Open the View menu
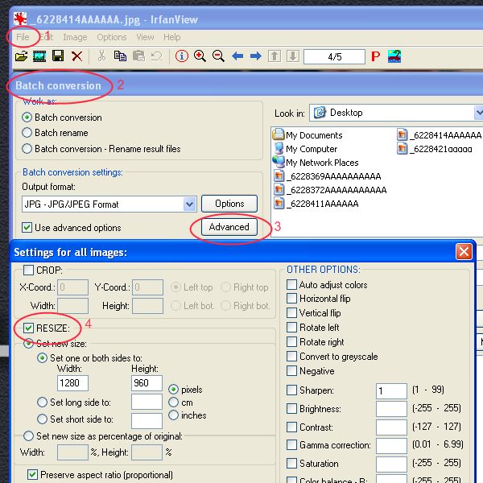This screenshot has width=483, height=483. (x=145, y=37)
